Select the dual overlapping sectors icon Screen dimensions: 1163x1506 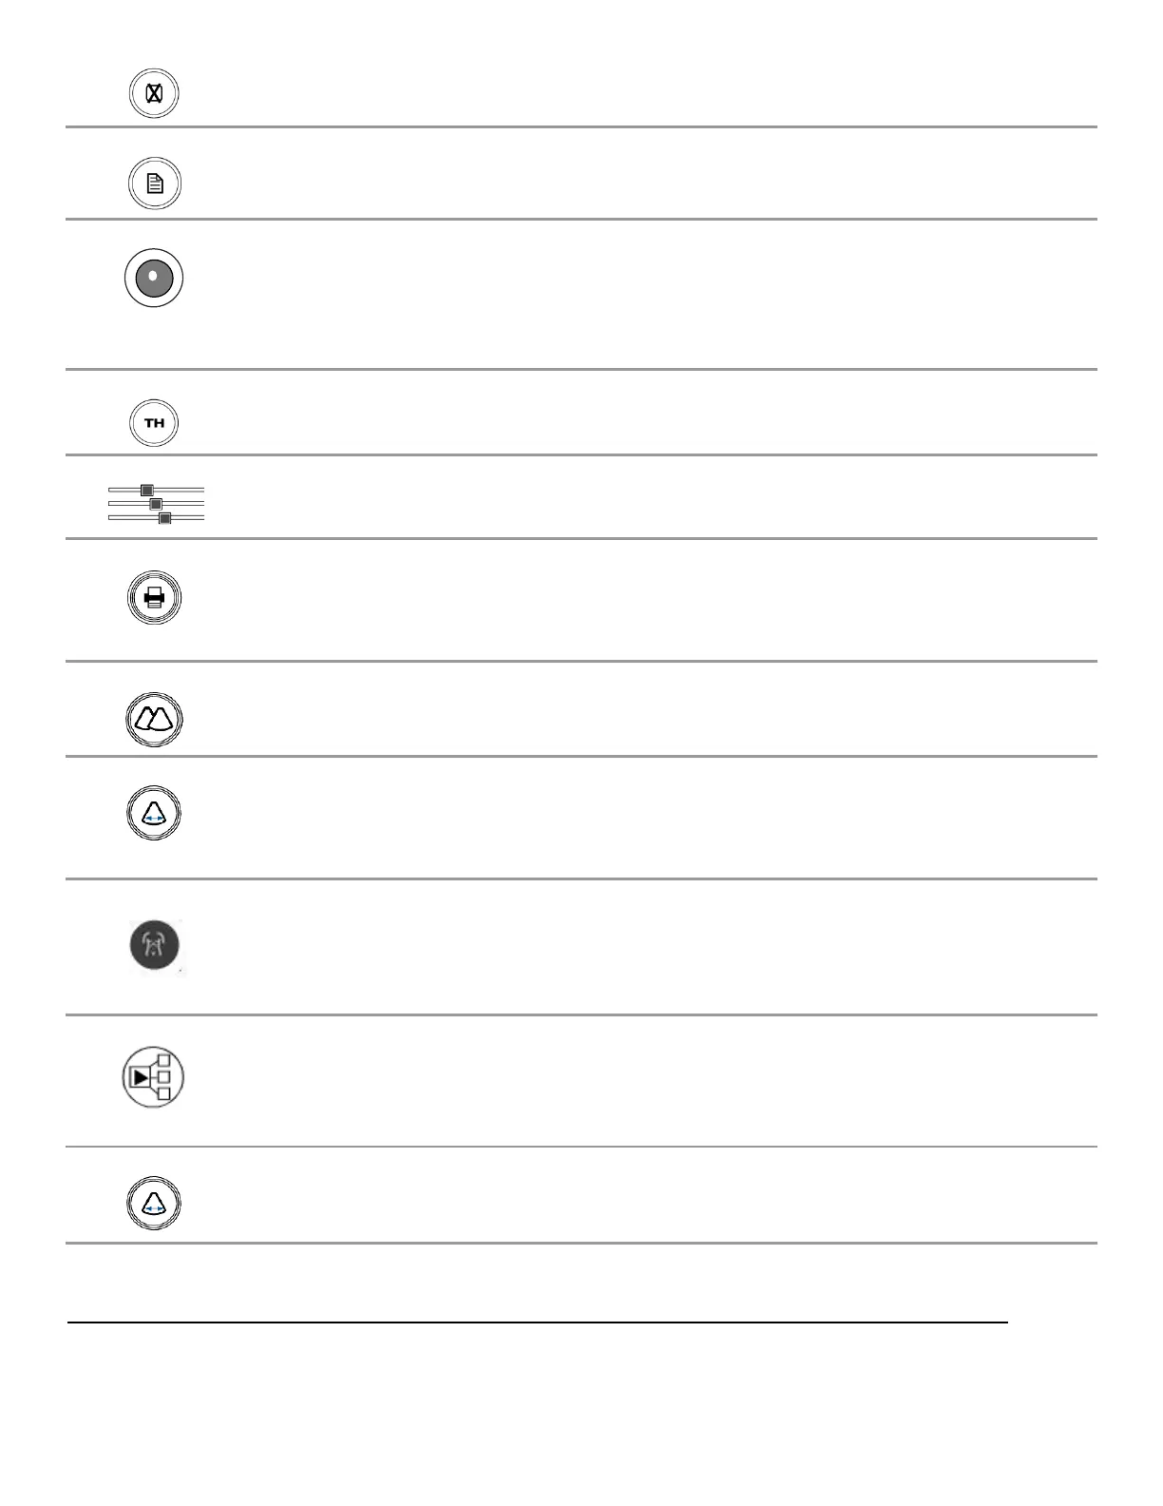coord(154,720)
